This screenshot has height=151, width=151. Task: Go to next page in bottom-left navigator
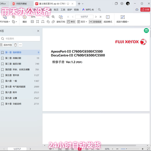pyautogui.click(x=30, y=149)
